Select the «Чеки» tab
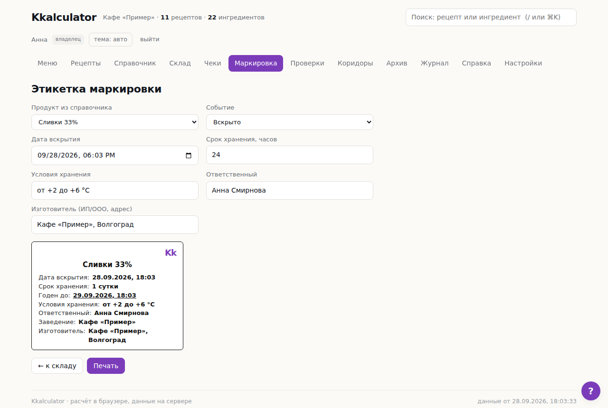This screenshot has width=608, height=408. (x=213, y=63)
